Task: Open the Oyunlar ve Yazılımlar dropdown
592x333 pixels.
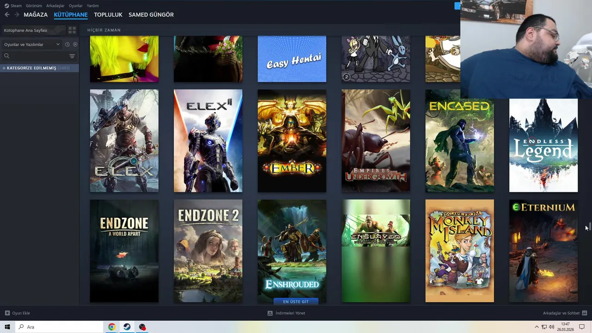Action: (32, 44)
